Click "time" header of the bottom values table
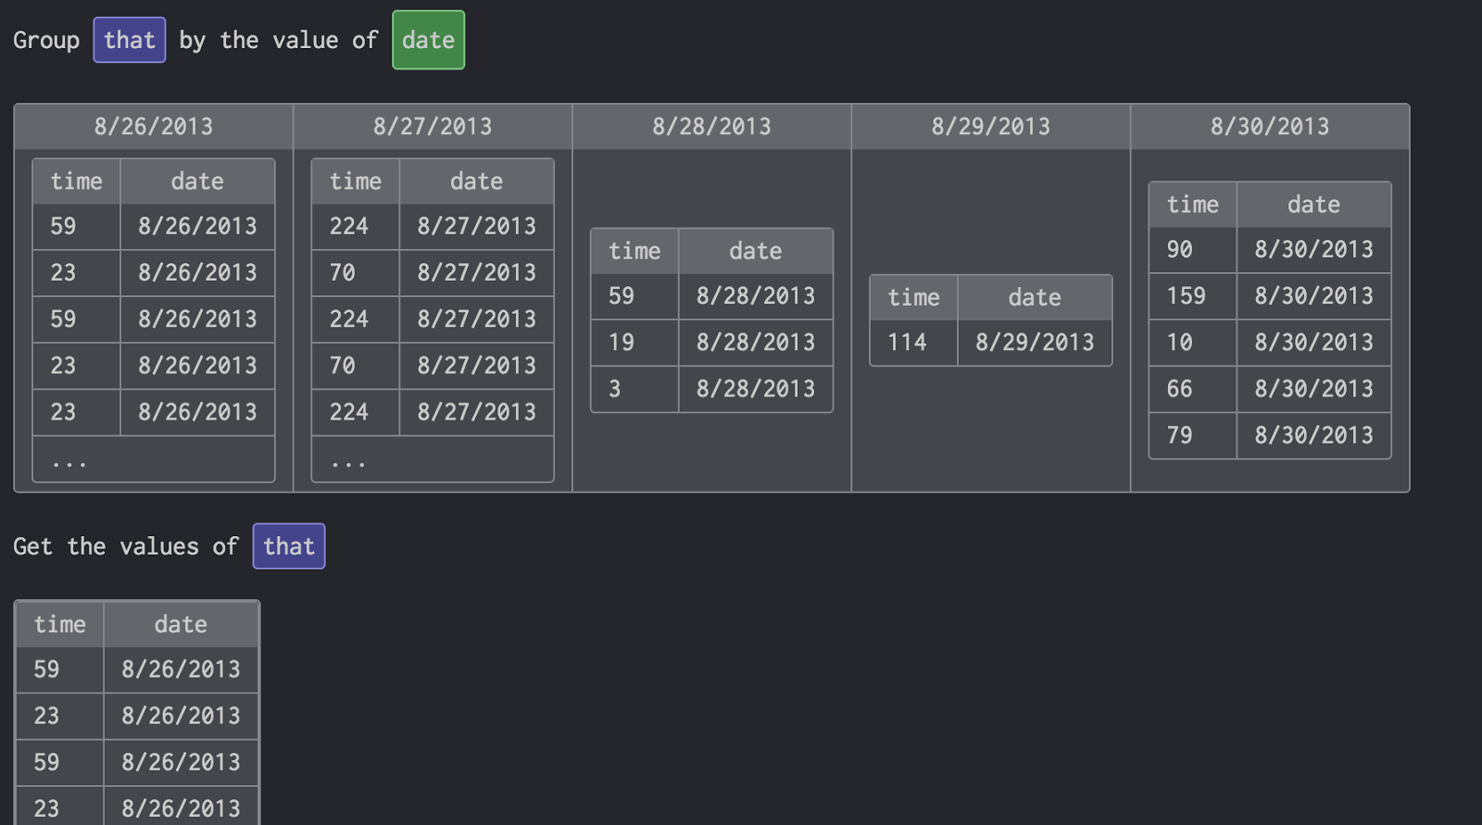The height and width of the screenshot is (825, 1482). [60, 625]
